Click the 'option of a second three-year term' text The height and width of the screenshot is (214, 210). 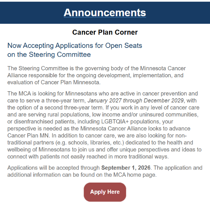(x=60, y=108)
